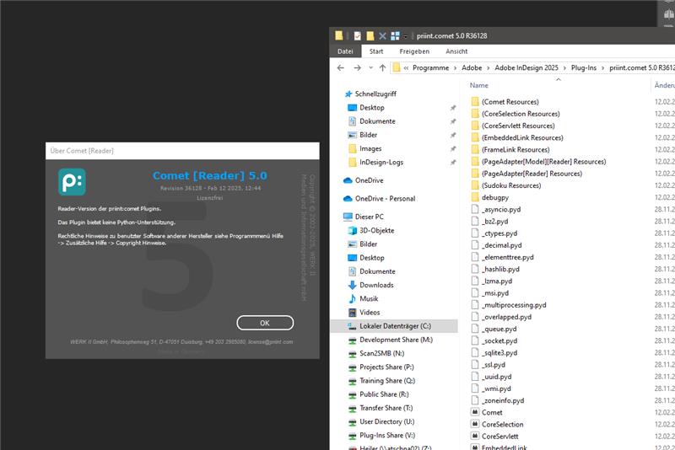The image size is (675, 450).
Task: Open Scan2SMB (N:) network drive
Action: pos(382,353)
